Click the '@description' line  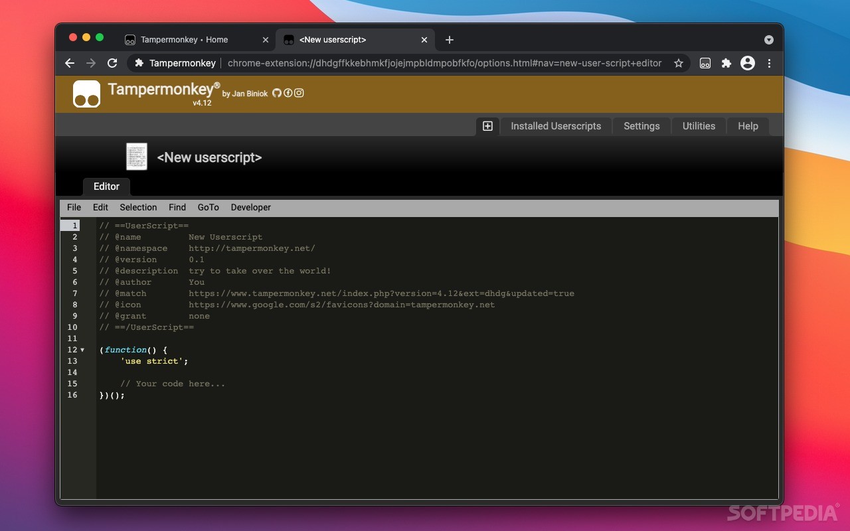pos(215,271)
